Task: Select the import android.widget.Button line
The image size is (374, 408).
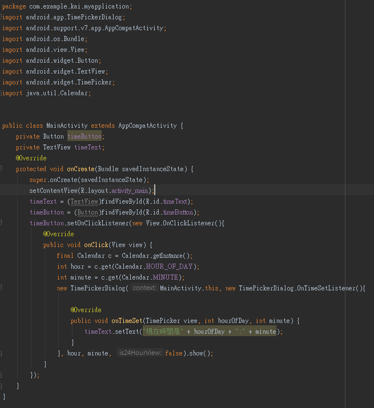Action: tap(51, 60)
